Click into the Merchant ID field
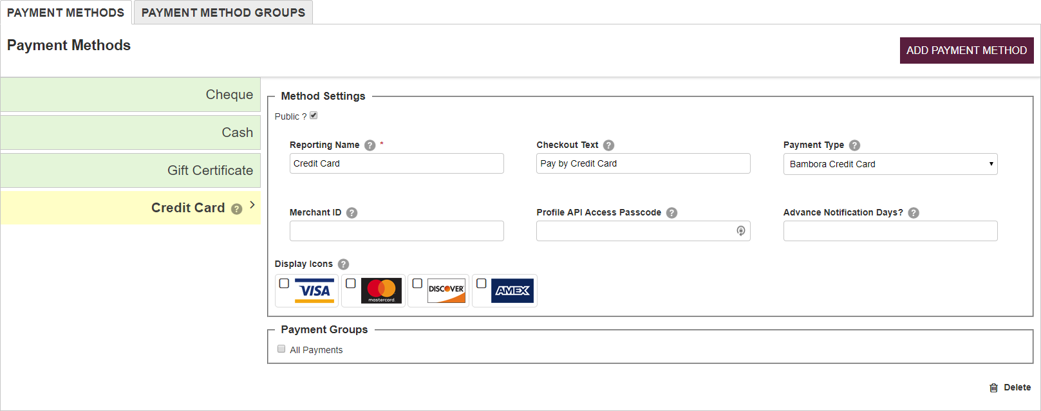Image resolution: width=1041 pixels, height=411 pixels. point(397,231)
